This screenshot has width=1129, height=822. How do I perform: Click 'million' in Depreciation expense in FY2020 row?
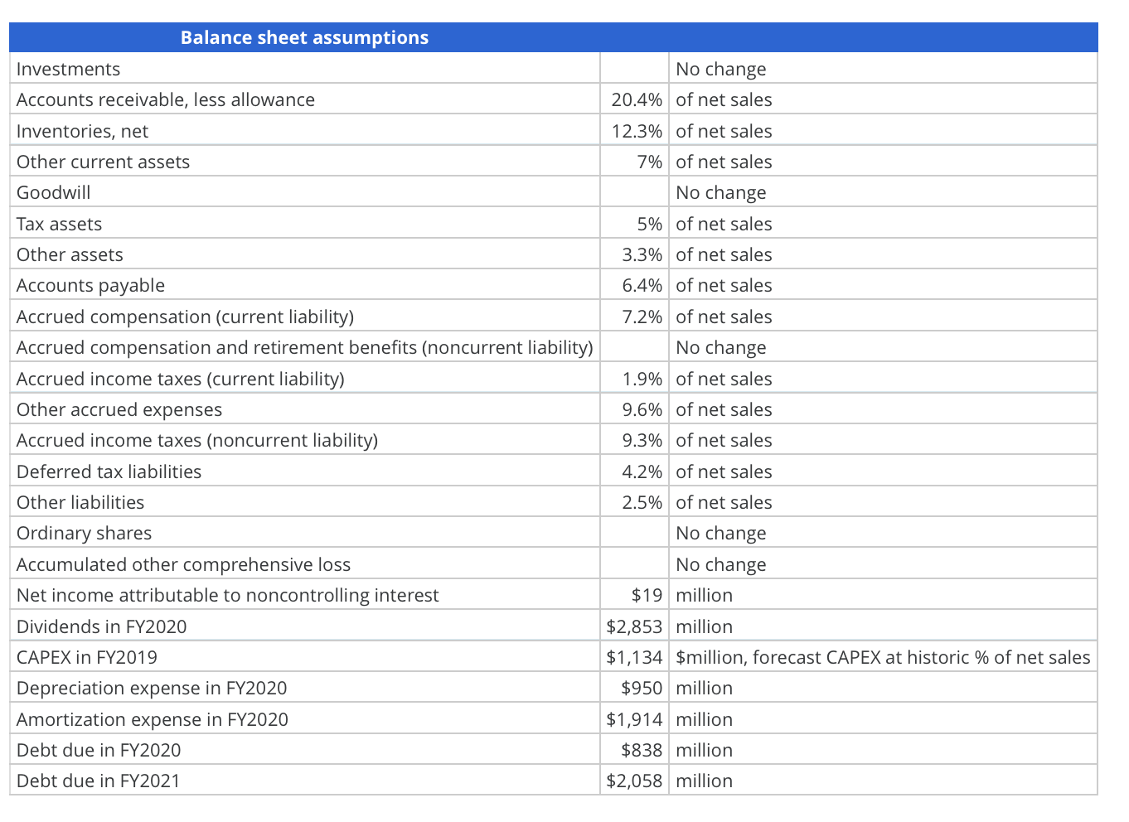tap(705, 688)
